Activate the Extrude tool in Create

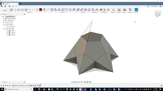pos(52,10)
